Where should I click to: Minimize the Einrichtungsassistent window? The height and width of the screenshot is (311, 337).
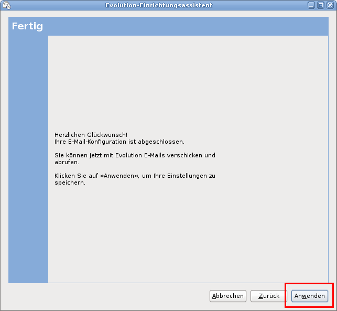(x=311, y=5)
